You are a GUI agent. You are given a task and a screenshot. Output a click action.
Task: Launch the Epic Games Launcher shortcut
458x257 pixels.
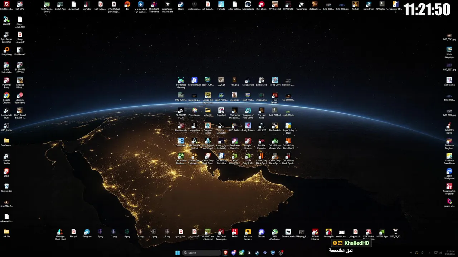(x=6, y=37)
